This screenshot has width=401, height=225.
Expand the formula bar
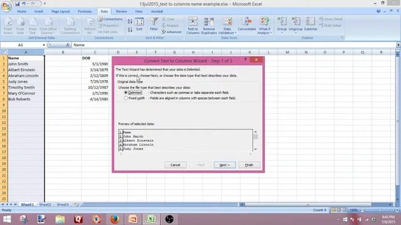[x=398, y=45]
